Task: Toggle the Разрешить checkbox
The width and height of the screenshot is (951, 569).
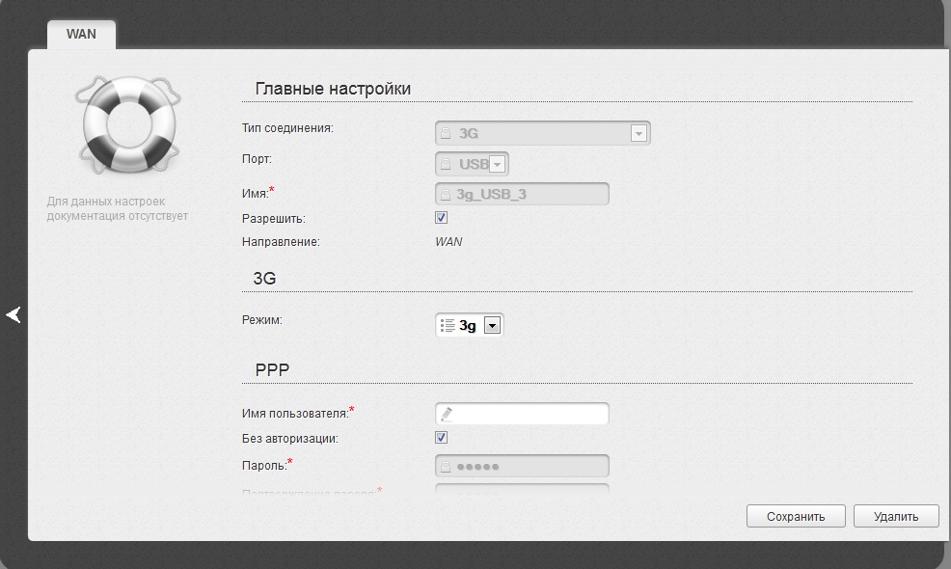Action: pyautogui.click(x=442, y=218)
